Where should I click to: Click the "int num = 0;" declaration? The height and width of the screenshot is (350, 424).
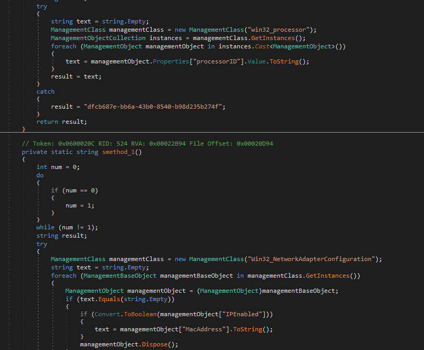click(58, 167)
